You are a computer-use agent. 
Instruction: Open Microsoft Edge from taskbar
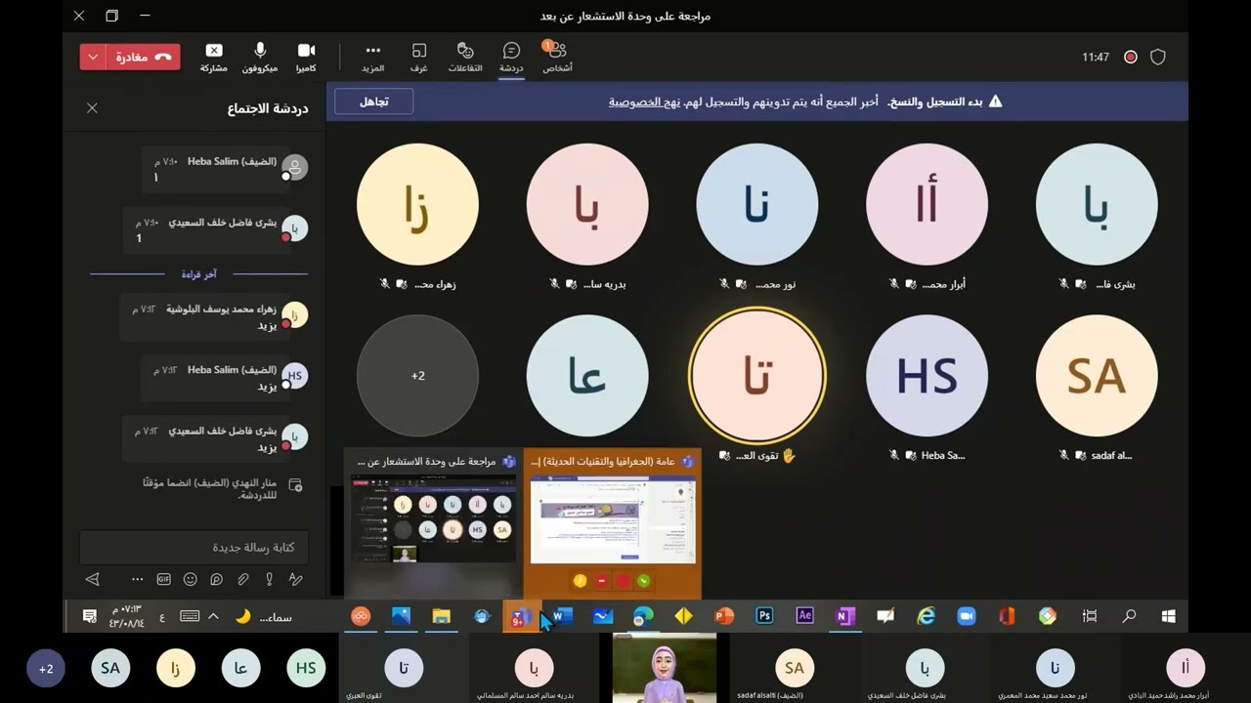click(643, 616)
